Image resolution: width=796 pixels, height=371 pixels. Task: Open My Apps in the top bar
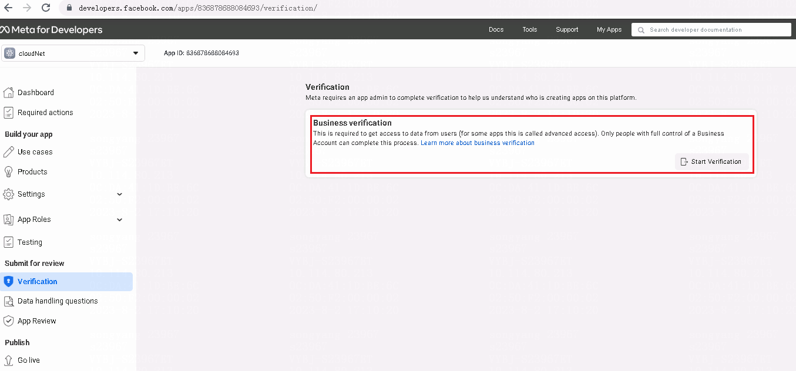[609, 29]
